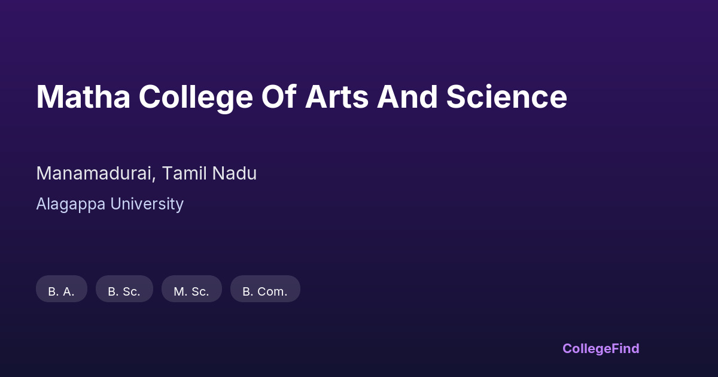Viewport: 718px width, 377px height.
Task: Select the B. Sc. course pill
Action: click(124, 291)
